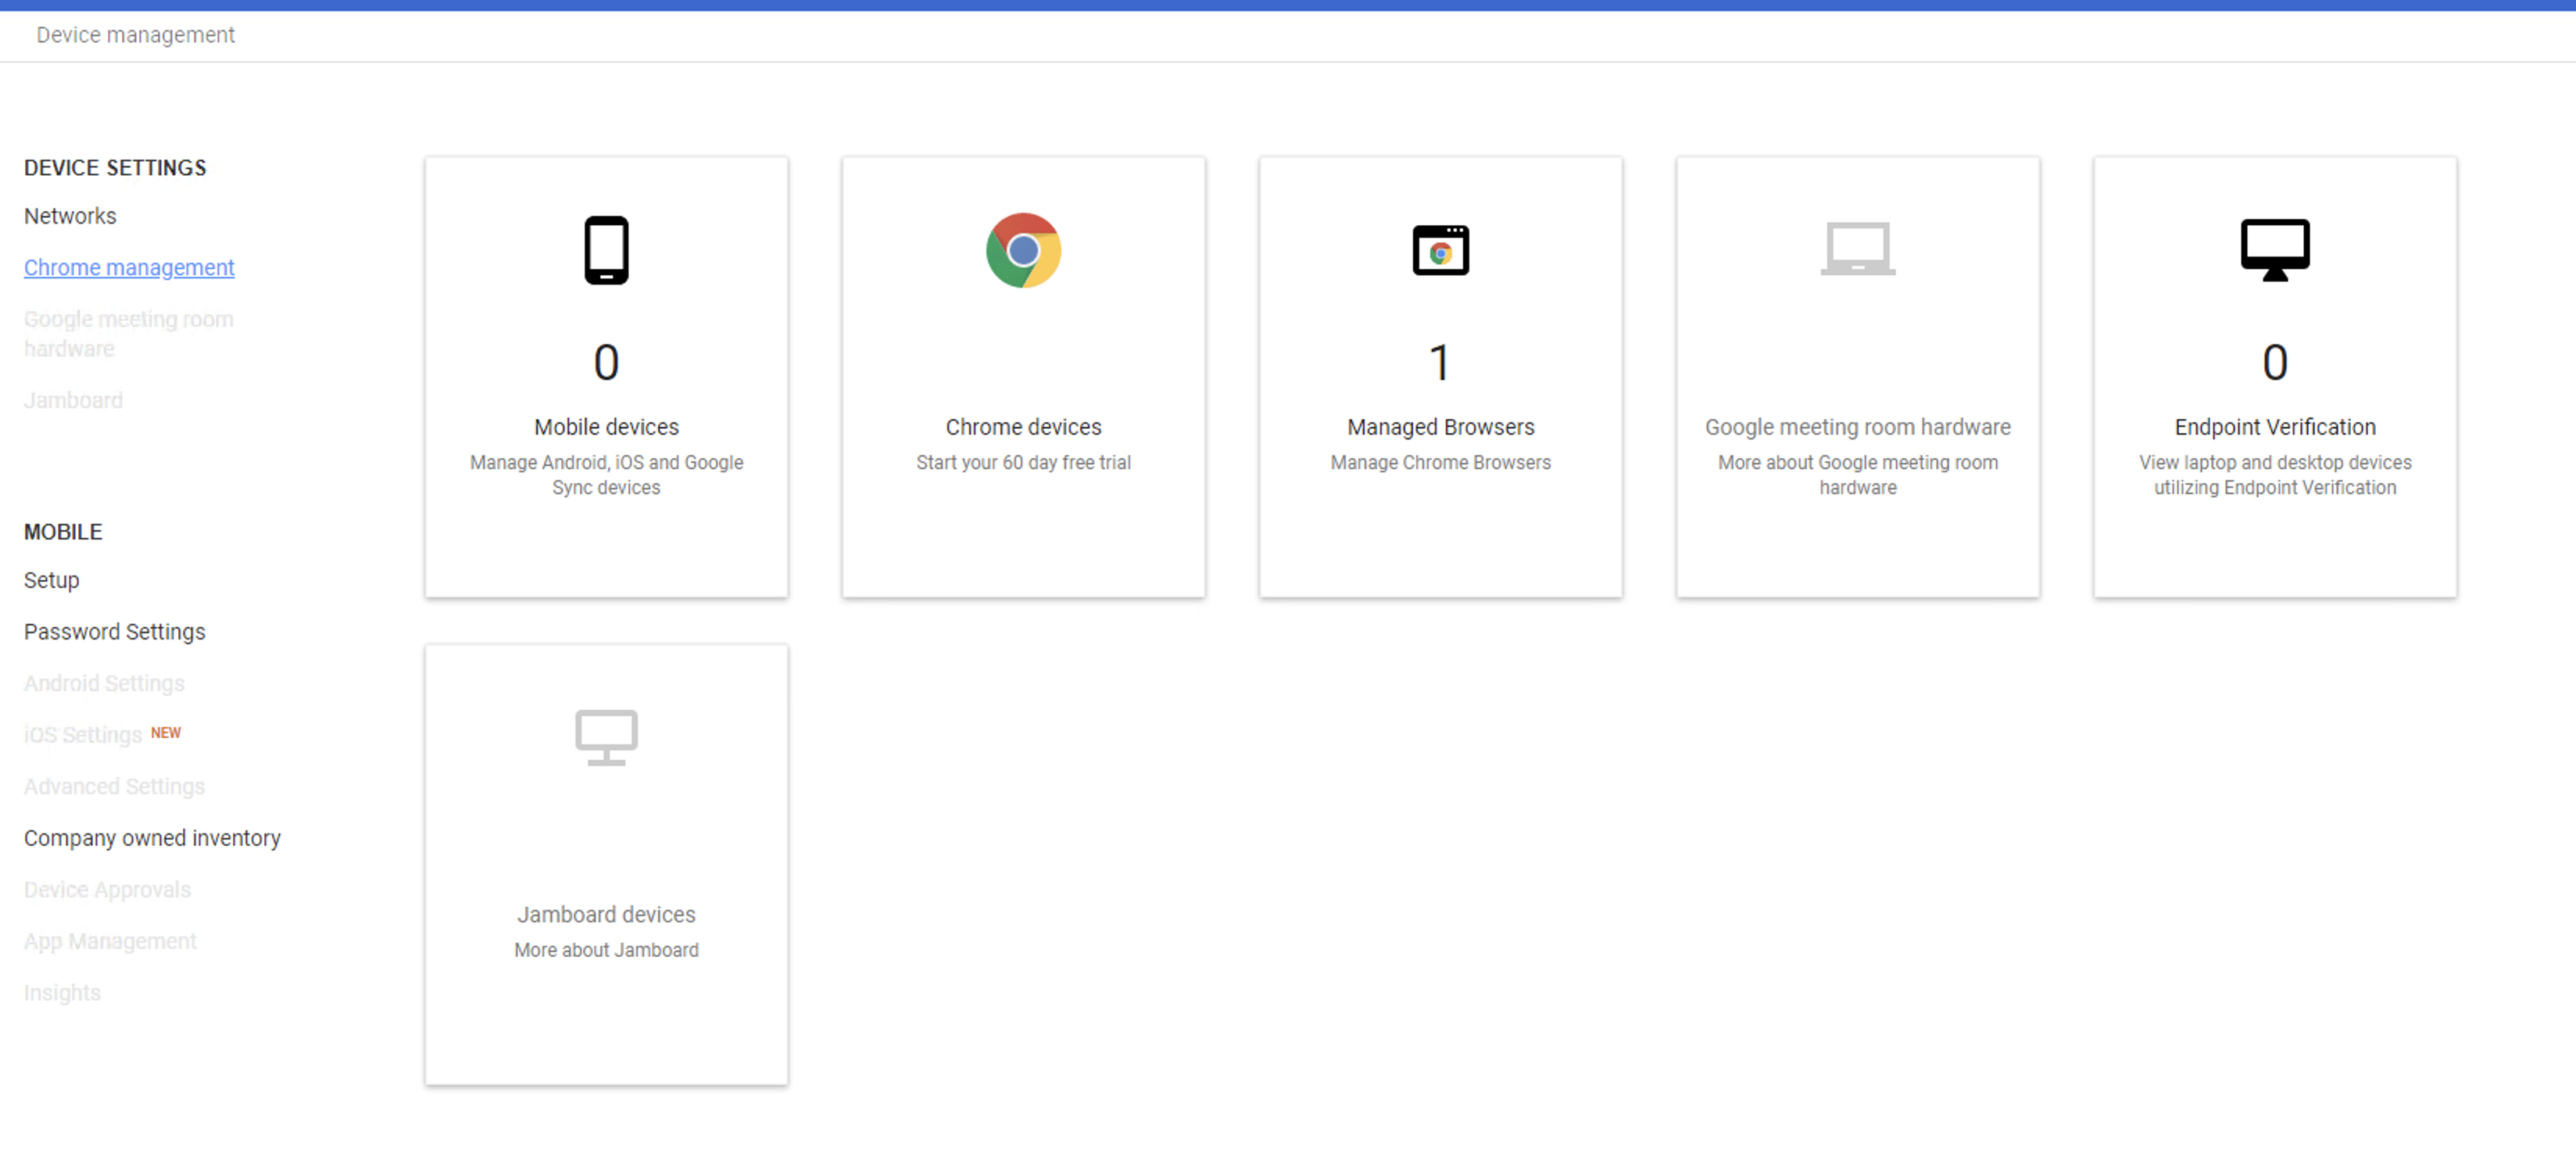
Task: Open the Managed Browsers card title
Action: coord(1440,427)
